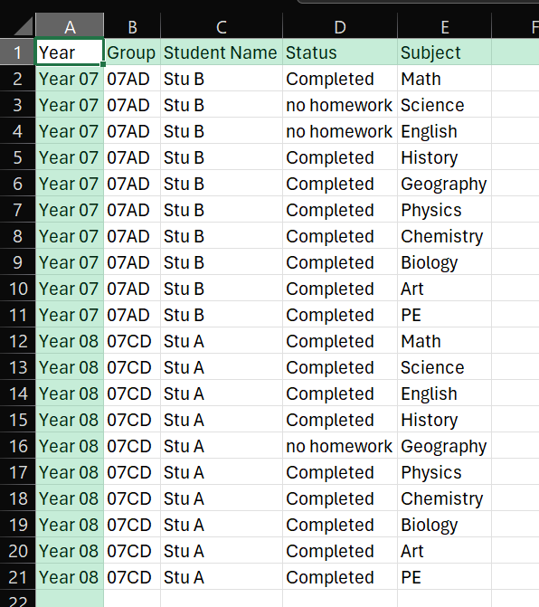Select column C header
539x607 pixels.
[x=222, y=26]
